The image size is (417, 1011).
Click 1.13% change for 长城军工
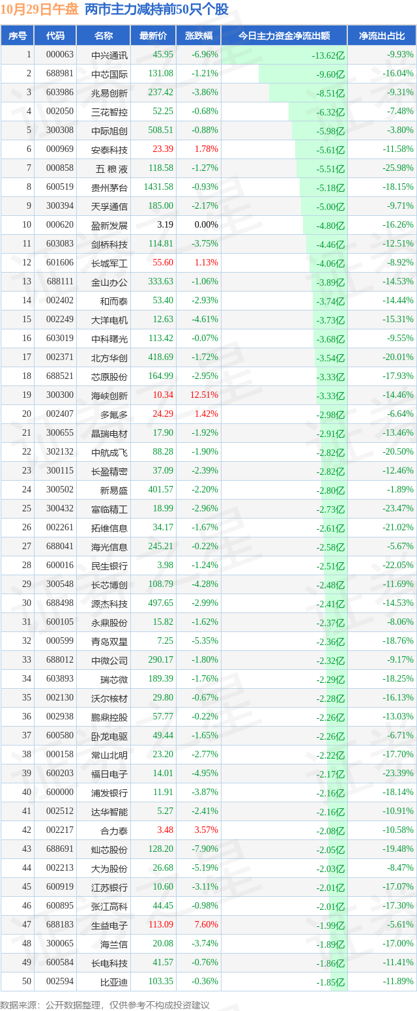(207, 263)
